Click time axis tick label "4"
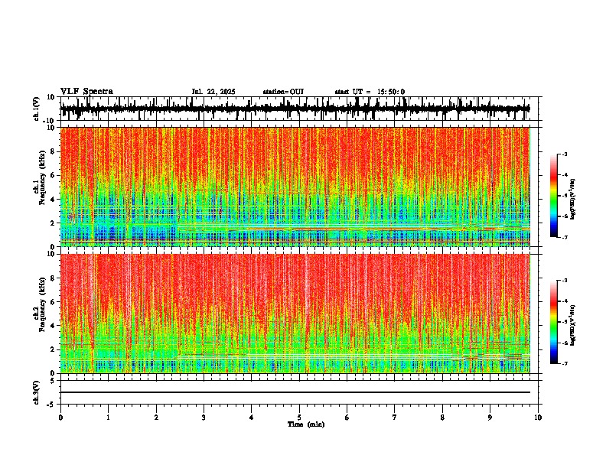 [251, 418]
